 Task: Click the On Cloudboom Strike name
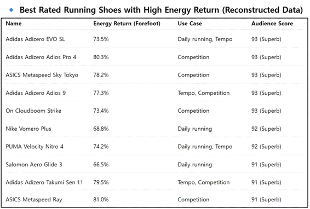[33, 111]
